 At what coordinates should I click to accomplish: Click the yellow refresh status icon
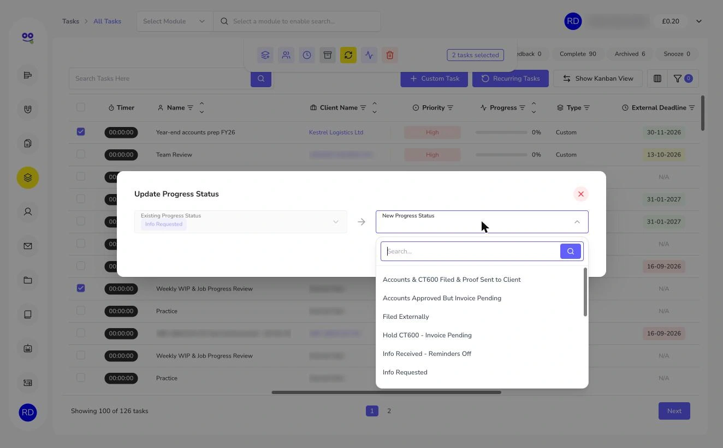(x=348, y=55)
